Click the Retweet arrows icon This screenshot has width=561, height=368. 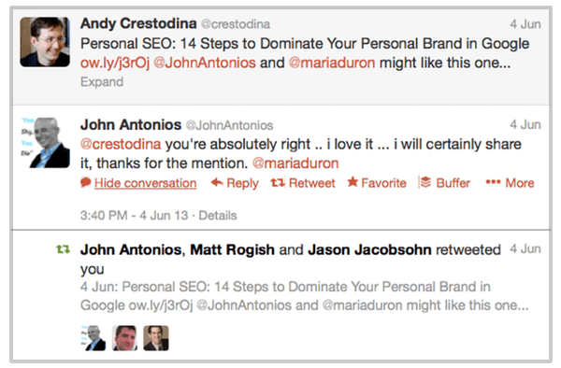click(278, 183)
